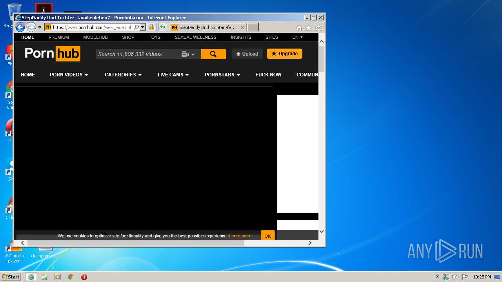This screenshot has width=502, height=282.
Task: Expand the EN language dropdown
Action: tap(298, 37)
